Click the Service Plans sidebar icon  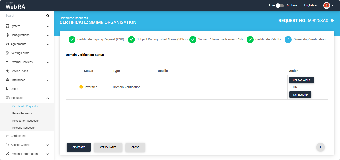click(x=7, y=71)
